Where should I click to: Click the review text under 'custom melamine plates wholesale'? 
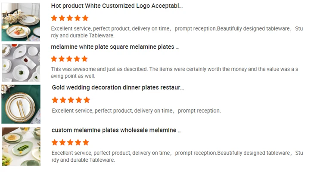pos(177,157)
